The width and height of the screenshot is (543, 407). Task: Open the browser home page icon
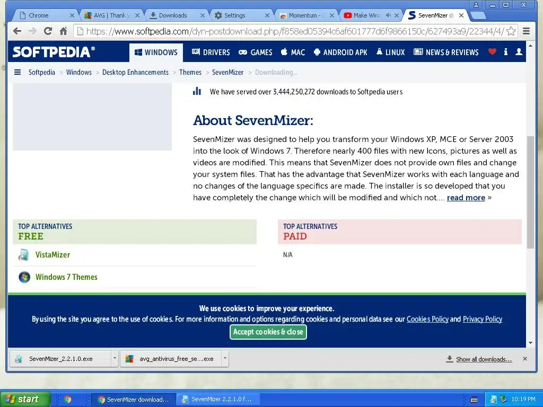click(63, 31)
